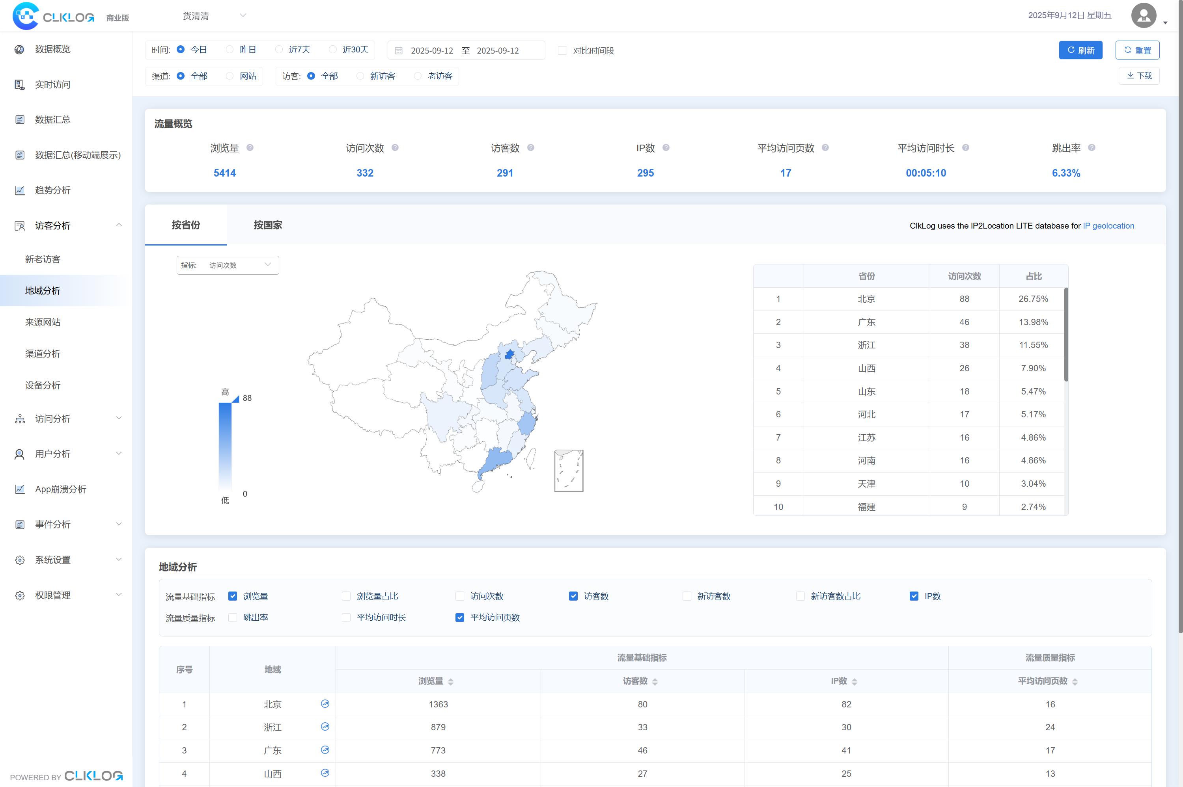
Task: Click the user avatar icon
Action: pyautogui.click(x=1143, y=15)
